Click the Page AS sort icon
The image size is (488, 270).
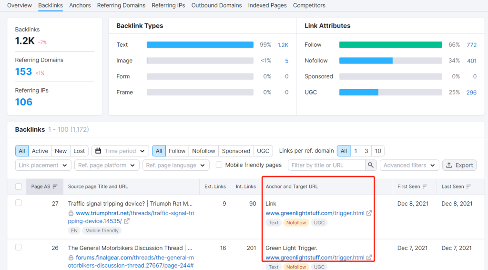pyautogui.click(x=55, y=187)
